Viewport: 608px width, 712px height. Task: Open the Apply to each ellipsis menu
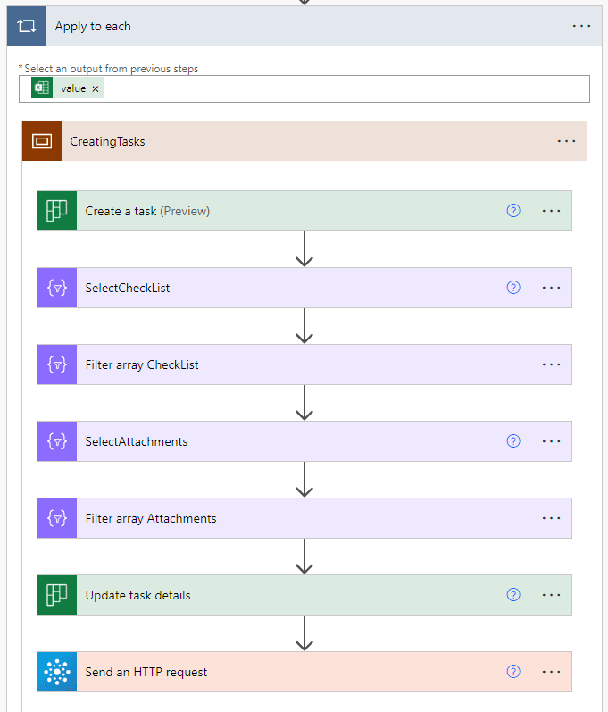[x=581, y=27]
